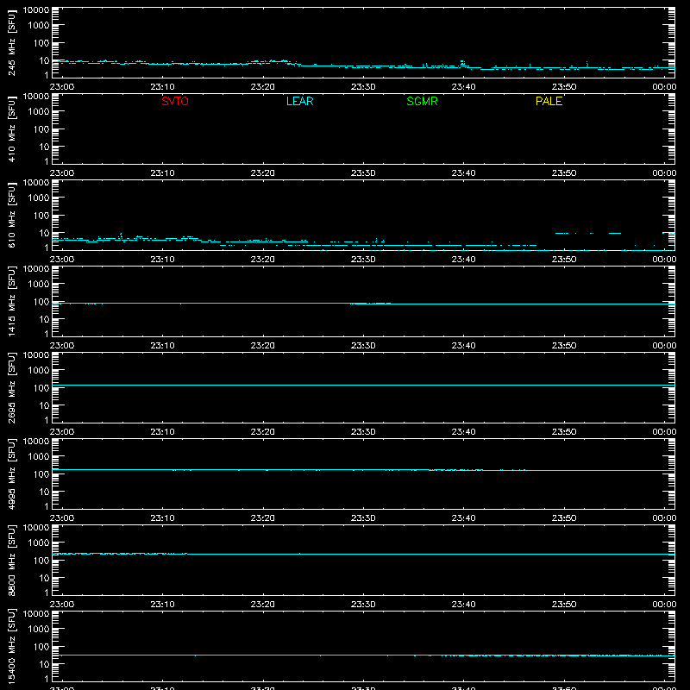690x690 pixels.
Task: Select the 4995 MHz [SFU] axis title
Action: pos(11,474)
